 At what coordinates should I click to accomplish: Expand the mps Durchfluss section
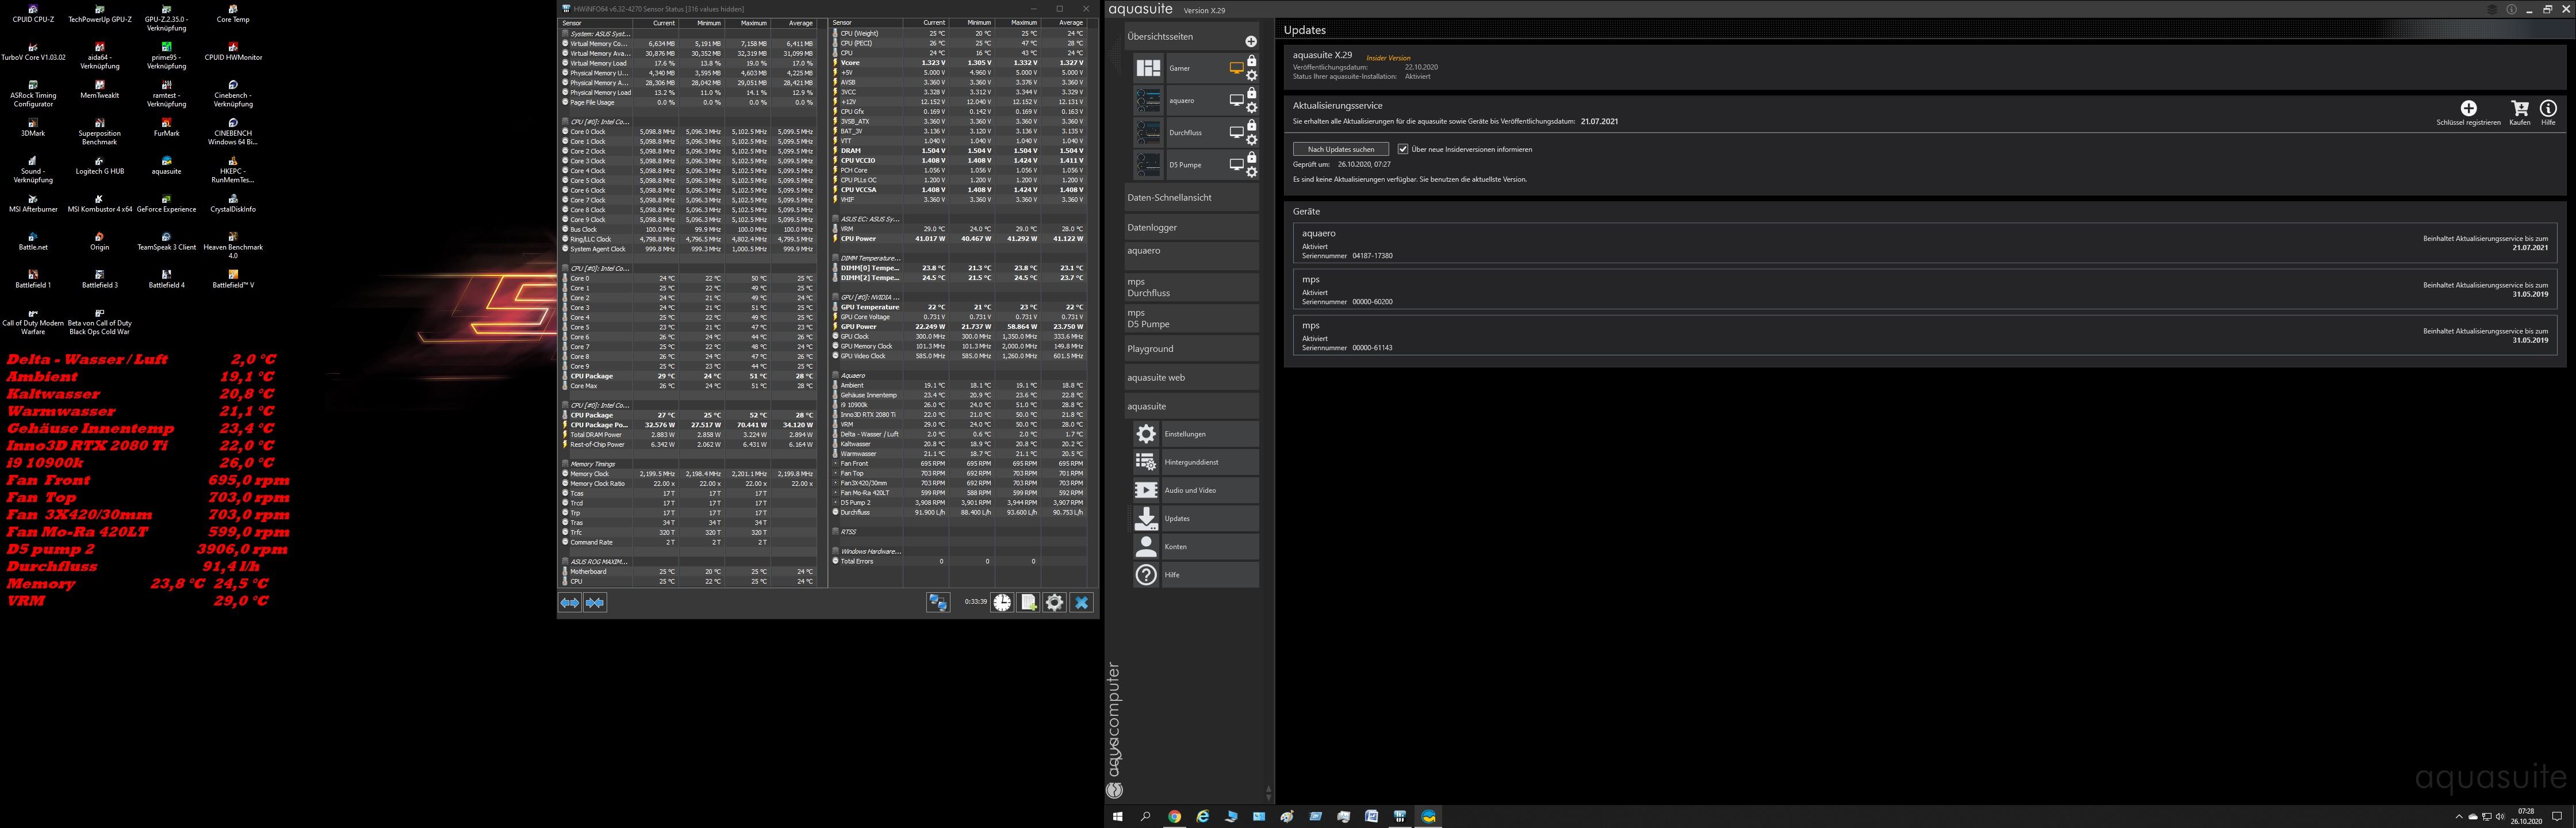(x=1191, y=287)
